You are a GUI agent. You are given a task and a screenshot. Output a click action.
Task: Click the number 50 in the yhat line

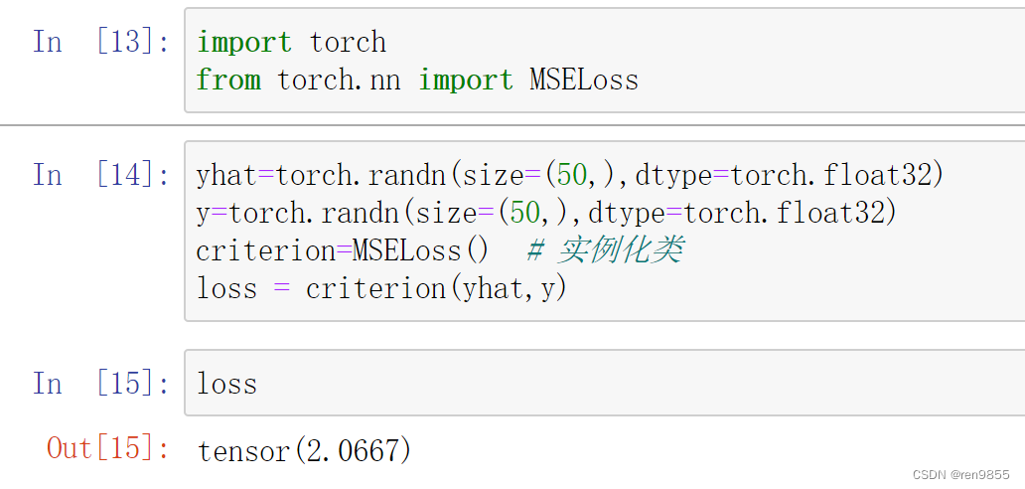click(572, 175)
